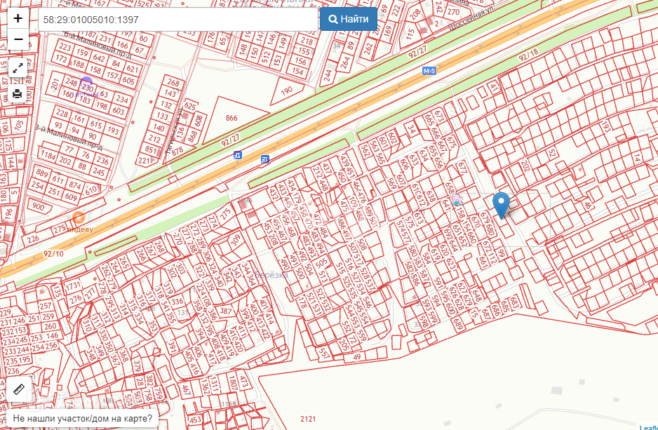The width and height of the screenshot is (658, 430).
Task: Zoom out with the minus button
Action: [18, 39]
